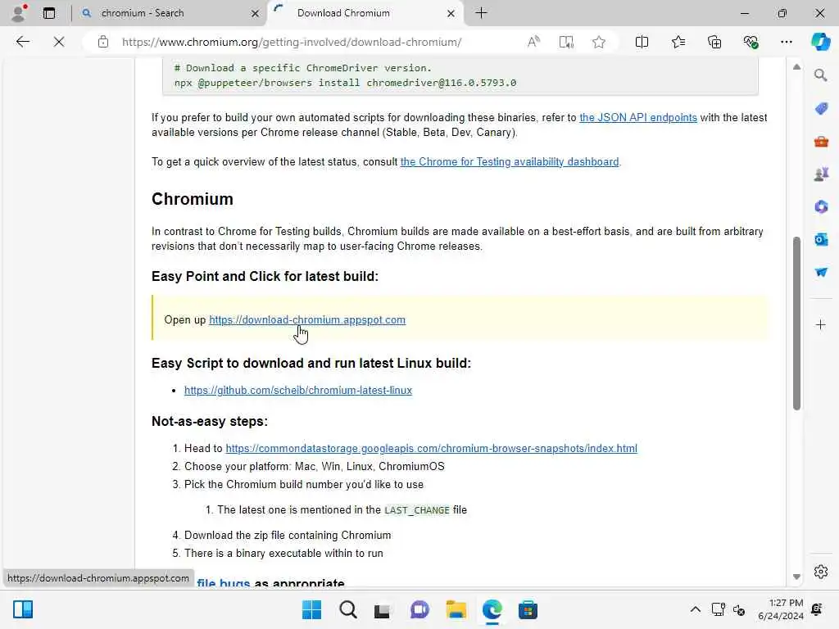Open Collections icon

pyautogui.click(x=714, y=42)
